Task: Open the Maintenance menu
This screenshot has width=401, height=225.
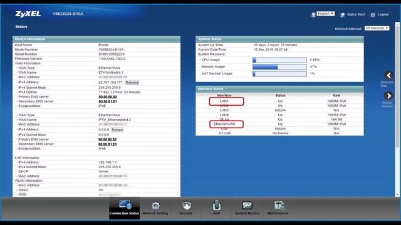Action: (278, 208)
